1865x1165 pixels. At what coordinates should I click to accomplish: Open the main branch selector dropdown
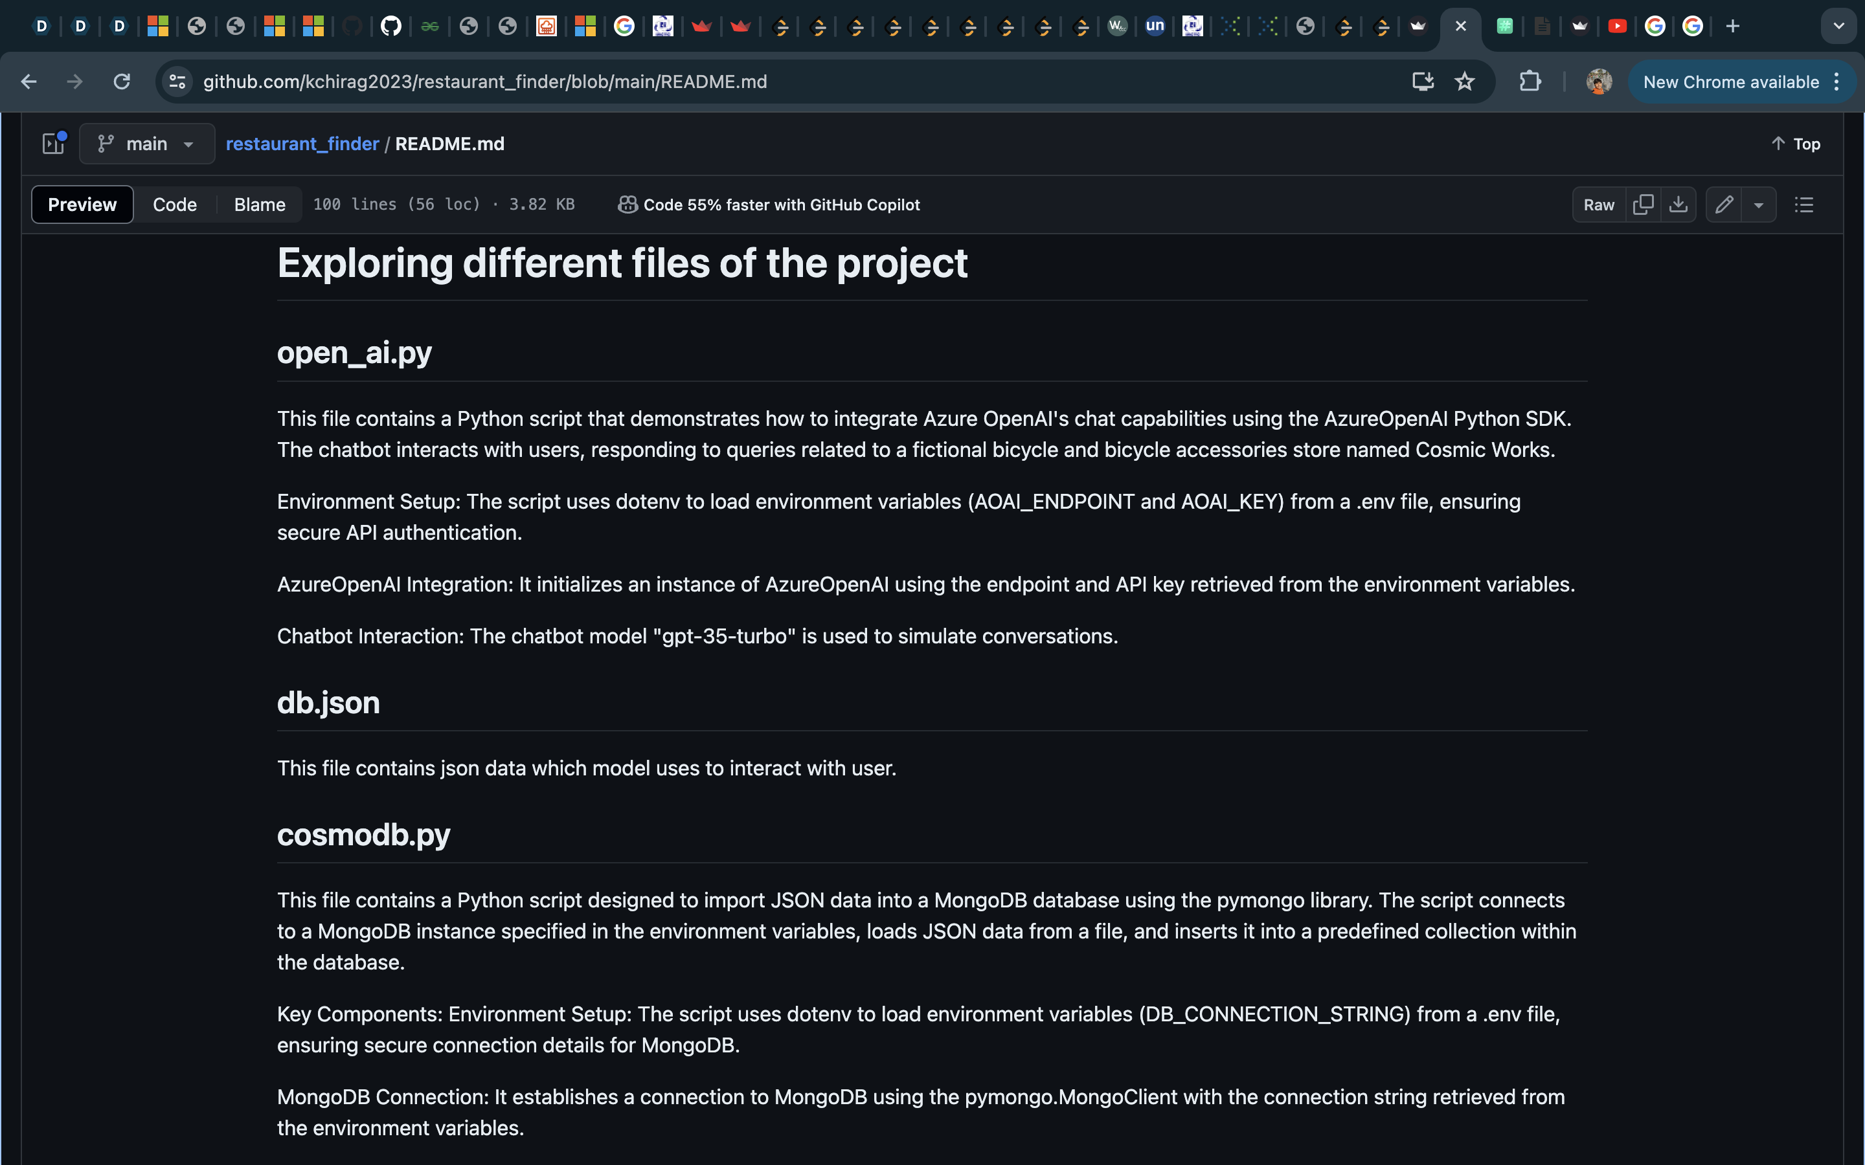(x=146, y=144)
